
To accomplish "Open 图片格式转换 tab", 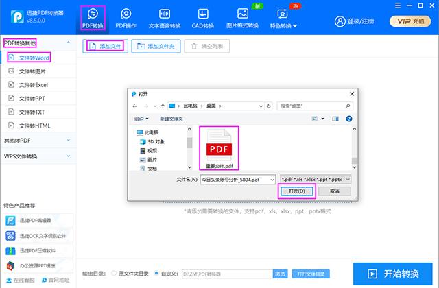I will pos(242,19).
